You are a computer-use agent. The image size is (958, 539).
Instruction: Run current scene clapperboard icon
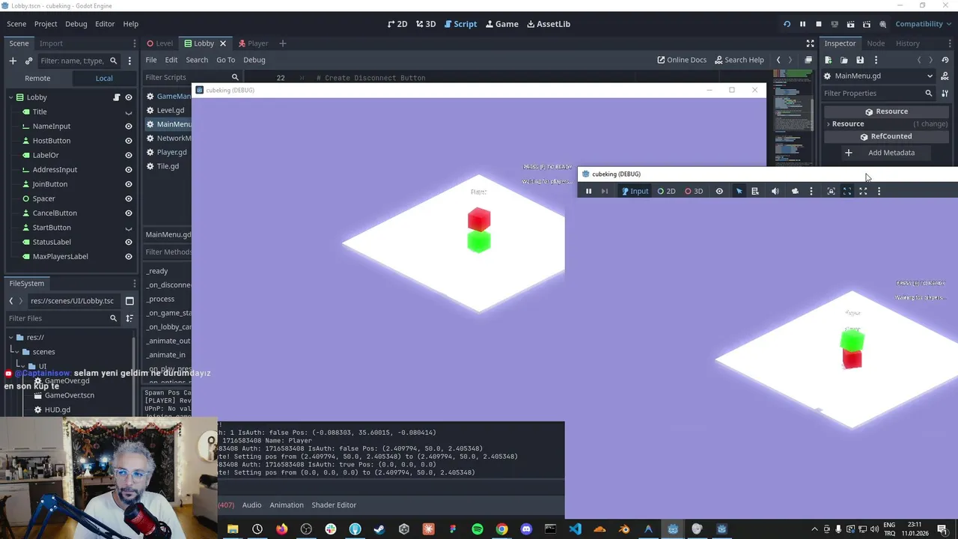850,24
